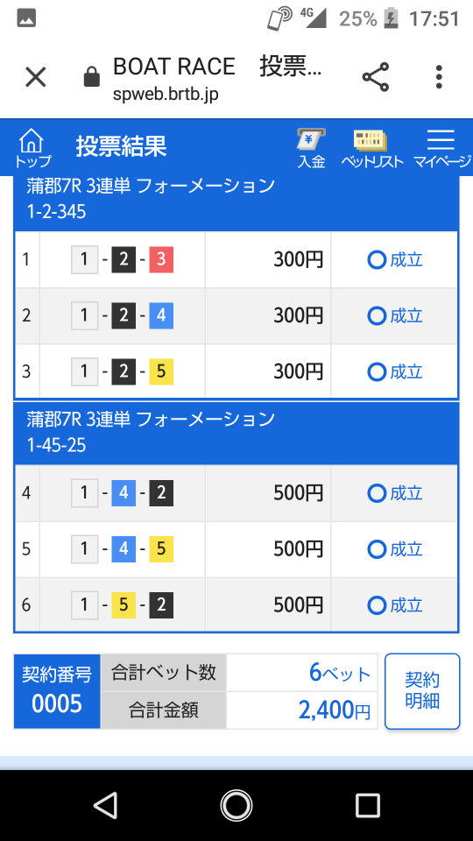Open the マイページ hamburger menu
This screenshot has width=473, height=841.
(x=441, y=149)
